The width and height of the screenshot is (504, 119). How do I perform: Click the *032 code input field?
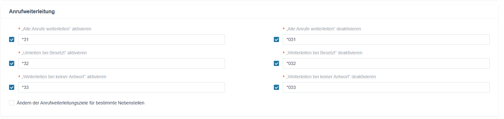pyautogui.click(x=386, y=63)
